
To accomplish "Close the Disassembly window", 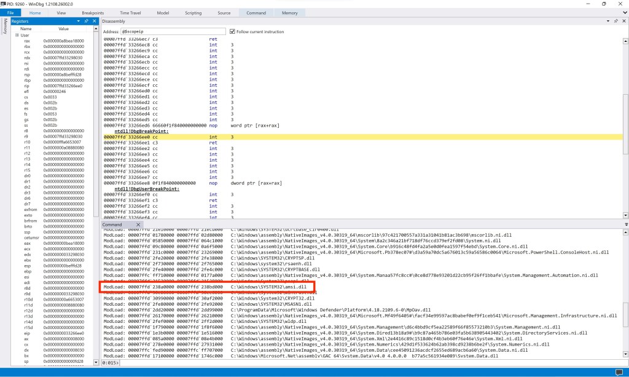I will click(623, 22).
